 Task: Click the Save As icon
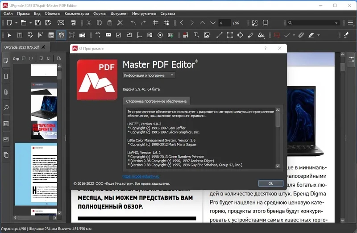click(48, 23)
